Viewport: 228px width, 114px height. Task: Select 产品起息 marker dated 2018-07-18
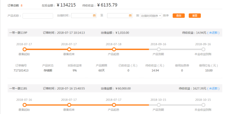click(114, 49)
